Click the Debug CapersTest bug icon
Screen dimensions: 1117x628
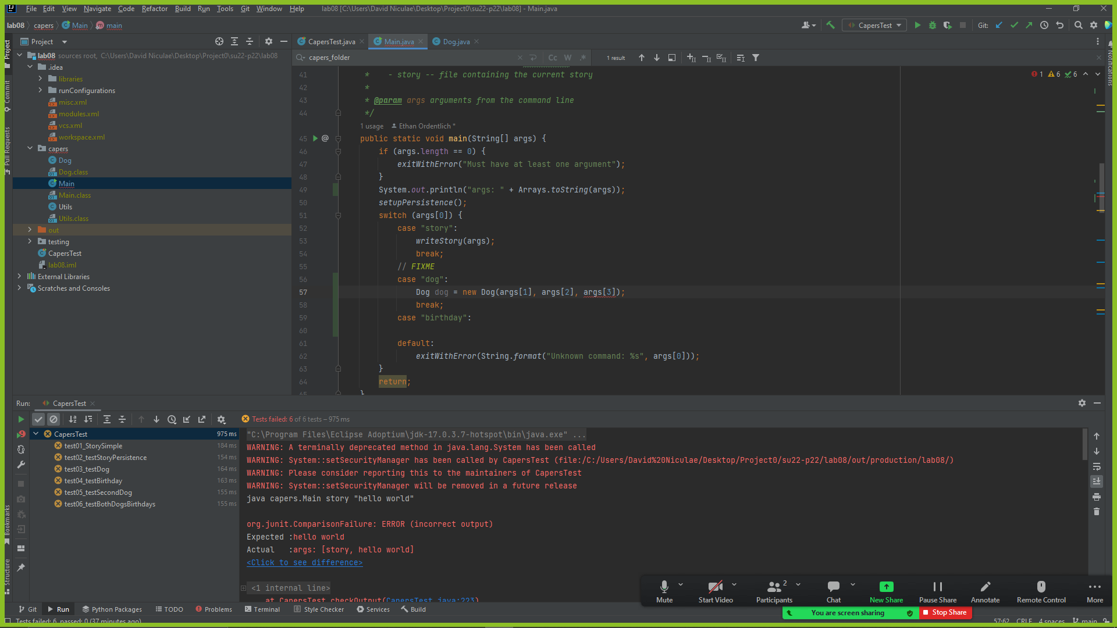933,25
